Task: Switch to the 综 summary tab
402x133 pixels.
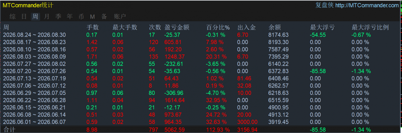Action: click(13, 16)
